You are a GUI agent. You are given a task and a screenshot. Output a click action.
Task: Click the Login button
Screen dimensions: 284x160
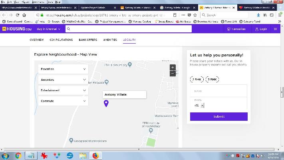pos(261,29)
